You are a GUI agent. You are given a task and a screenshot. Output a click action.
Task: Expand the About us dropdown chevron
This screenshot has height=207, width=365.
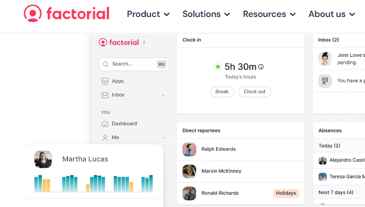[352, 14]
